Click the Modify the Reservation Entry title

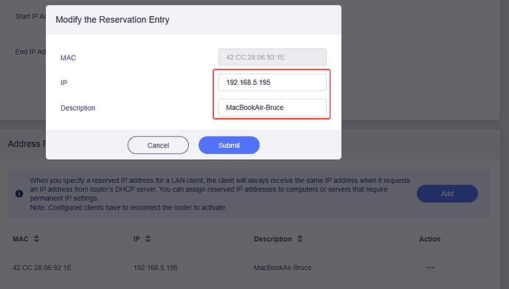pos(112,20)
